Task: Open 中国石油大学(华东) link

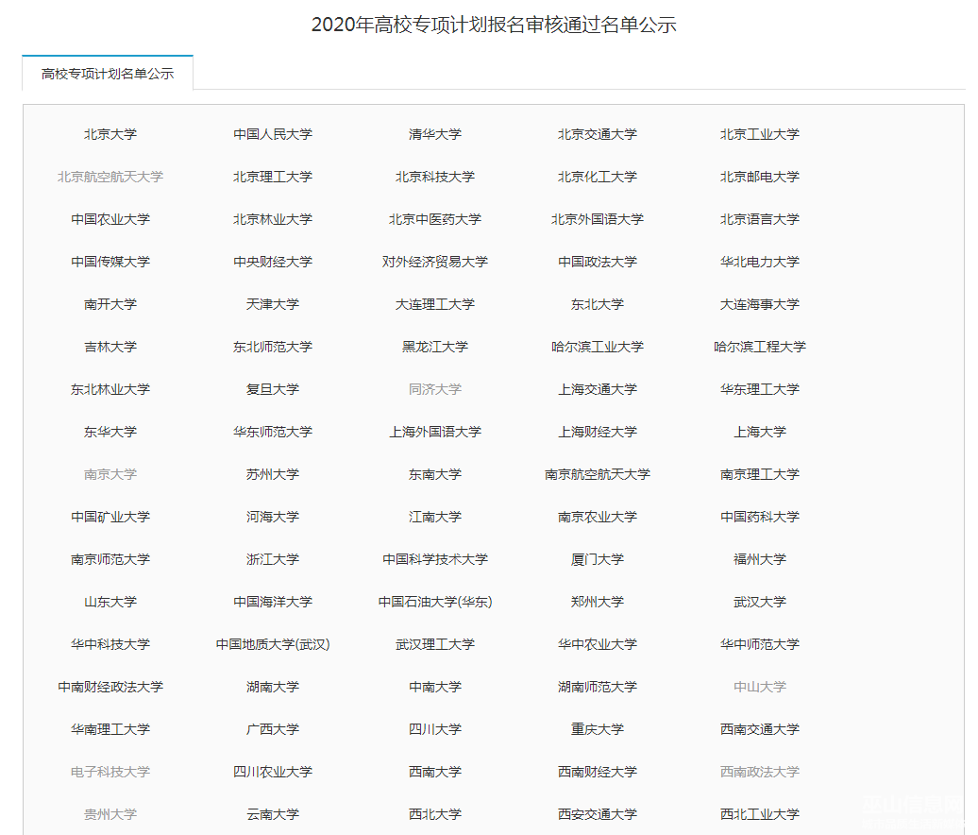Action: (435, 601)
